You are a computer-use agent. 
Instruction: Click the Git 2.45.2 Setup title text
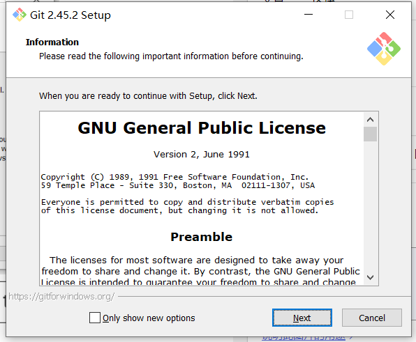pyautogui.click(x=70, y=15)
